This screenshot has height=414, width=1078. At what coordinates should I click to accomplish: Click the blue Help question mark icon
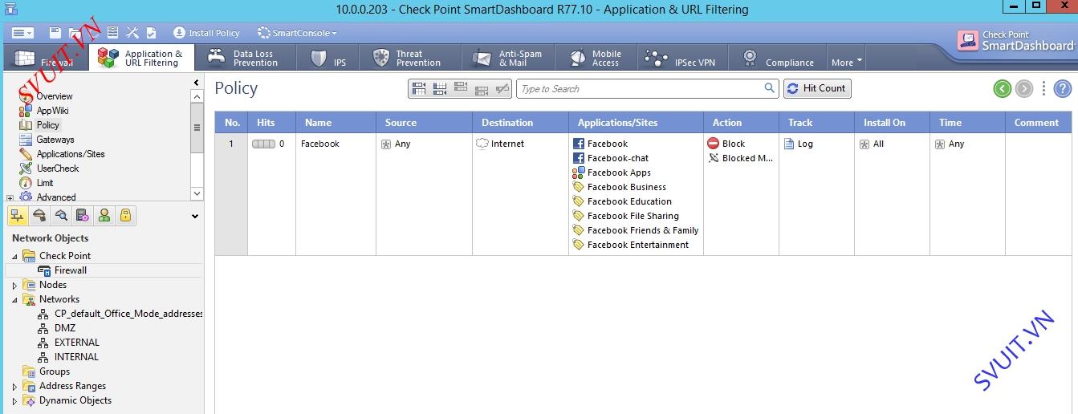[1062, 88]
